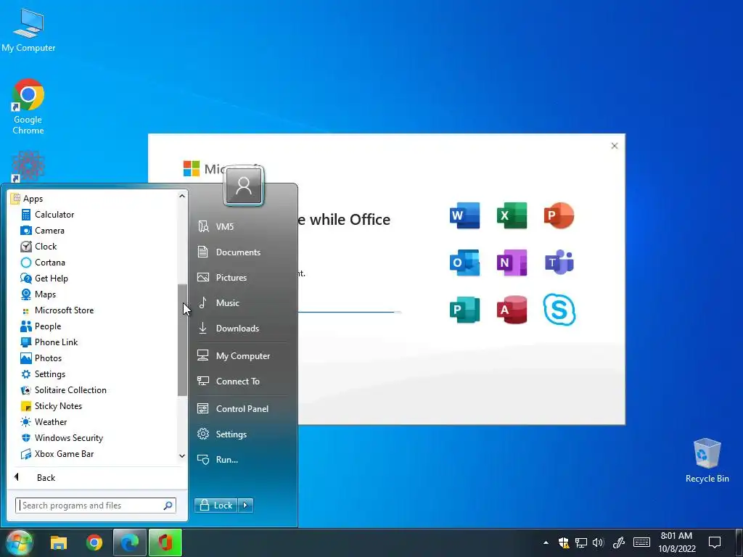Click the Teams icon in Office installer
Viewport: 743px width, 557px height.
pyautogui.click(x=559, y=263)
